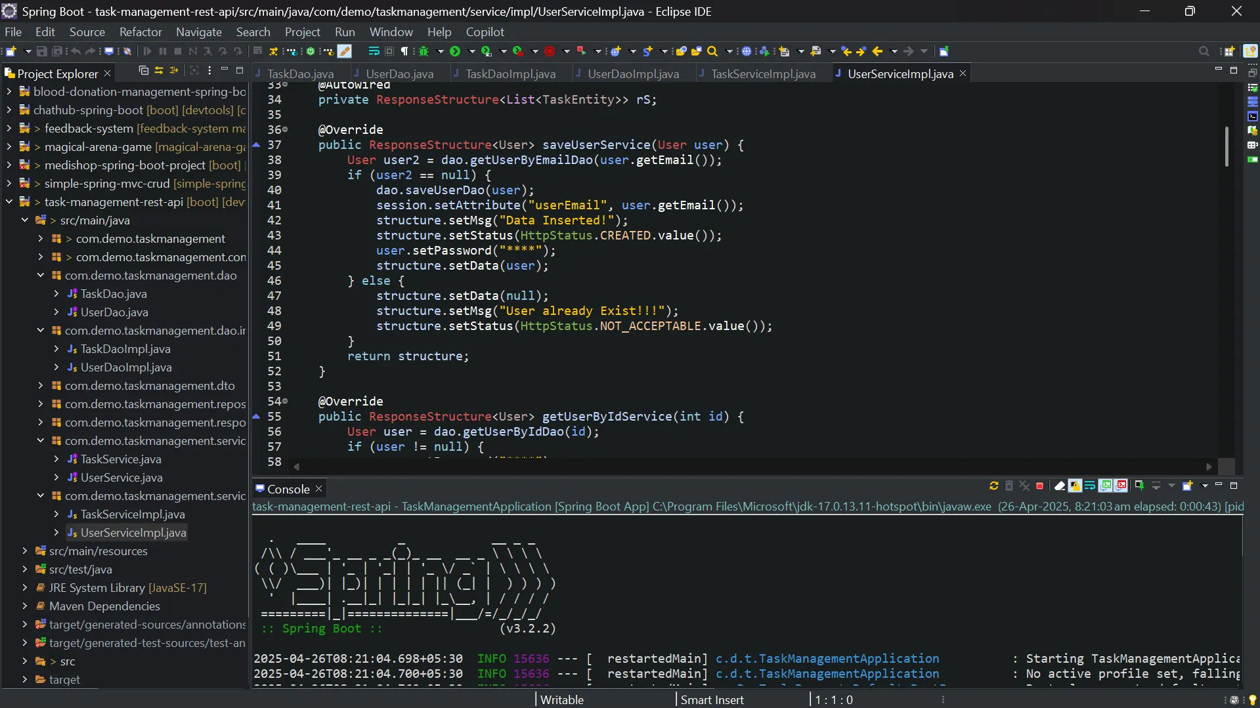This screenshot has width=1260, height=708.
Task: Select the Spring perspective icon at far right
Action: pyautogui.click(x=1250, y=51)
